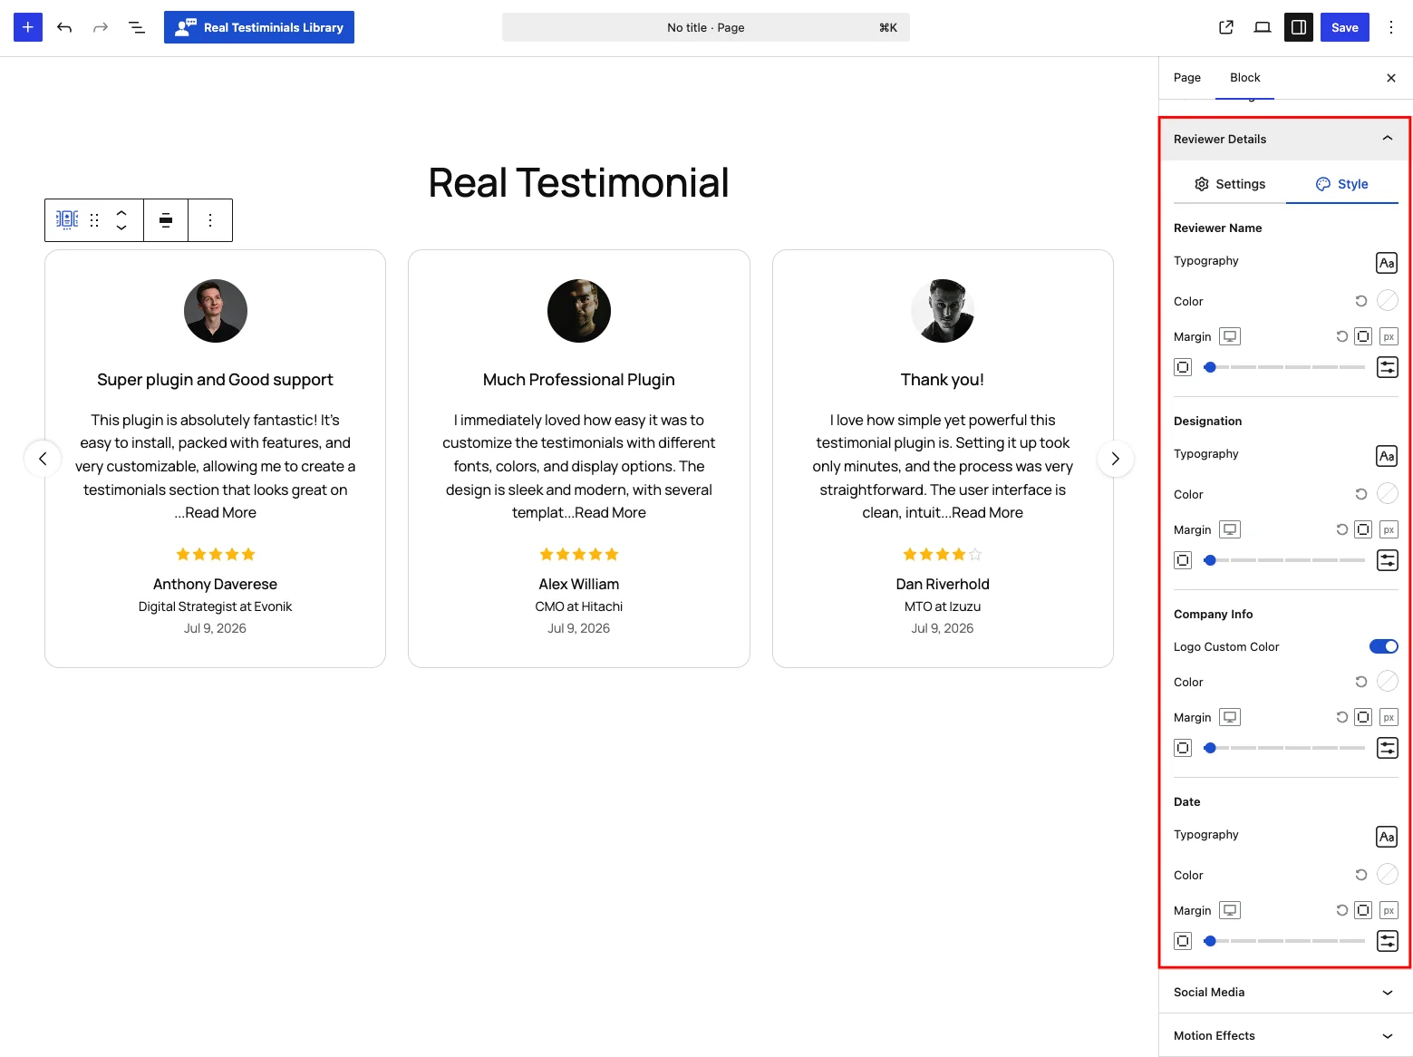
Task: Toggle the settings sidebar panel
Action: [x=1299, y=27]
